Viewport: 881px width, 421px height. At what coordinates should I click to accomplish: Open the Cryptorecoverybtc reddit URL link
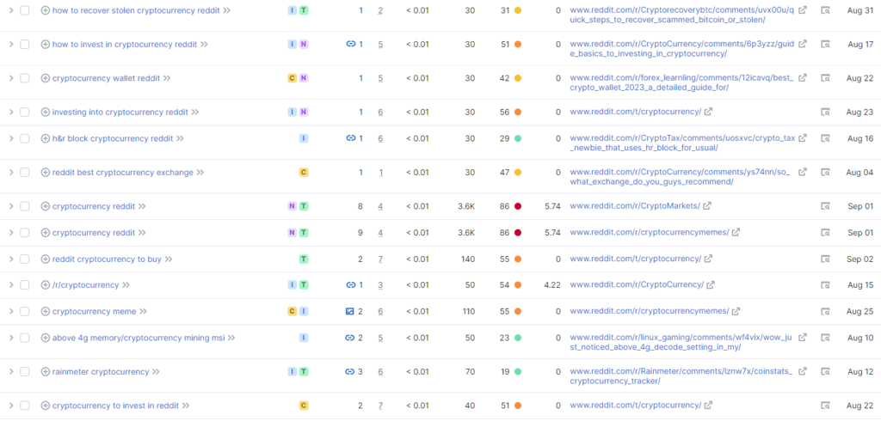point(682,15)
